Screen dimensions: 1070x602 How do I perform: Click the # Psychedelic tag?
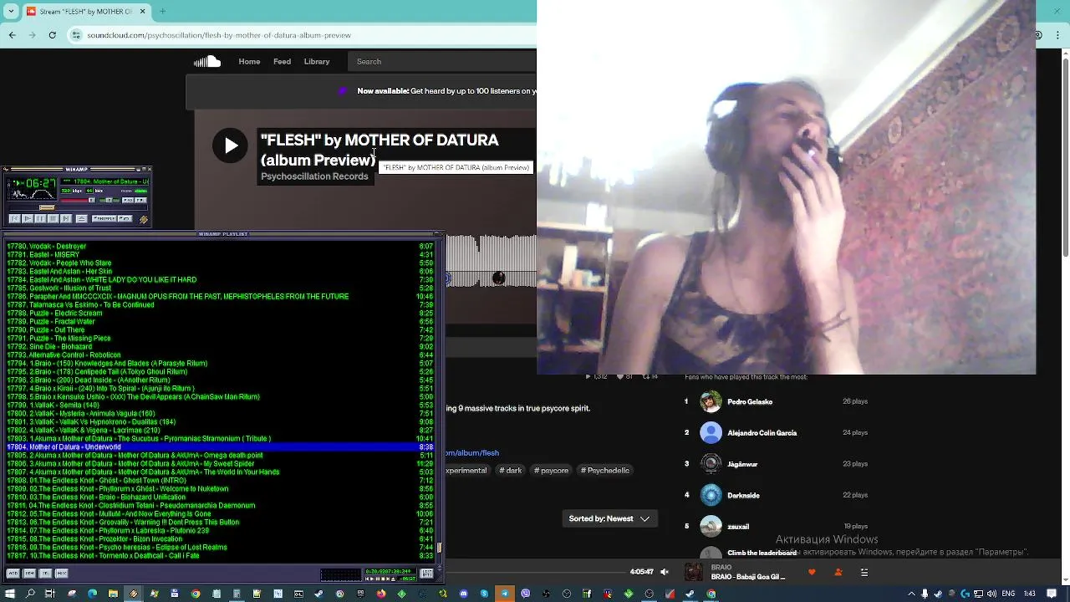pos(605,471)
